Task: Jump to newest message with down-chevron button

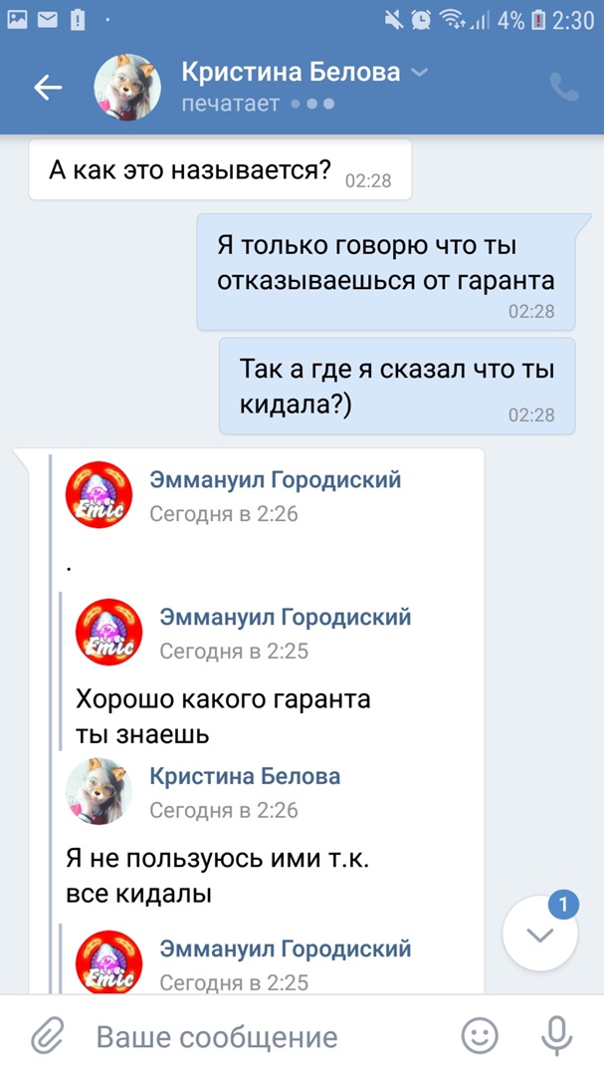Action: tap(540, 934)
